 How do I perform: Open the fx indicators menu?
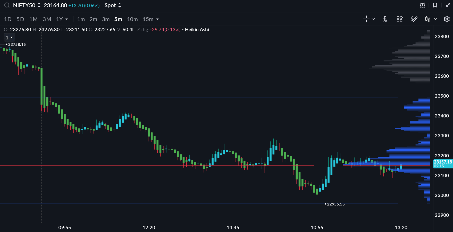[385, 19]
